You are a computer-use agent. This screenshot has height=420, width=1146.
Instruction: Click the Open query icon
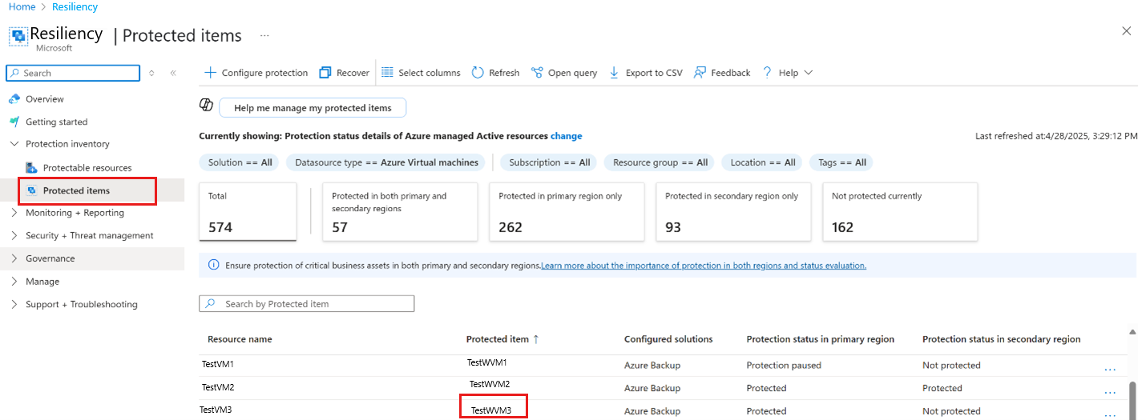pos(537,73)
